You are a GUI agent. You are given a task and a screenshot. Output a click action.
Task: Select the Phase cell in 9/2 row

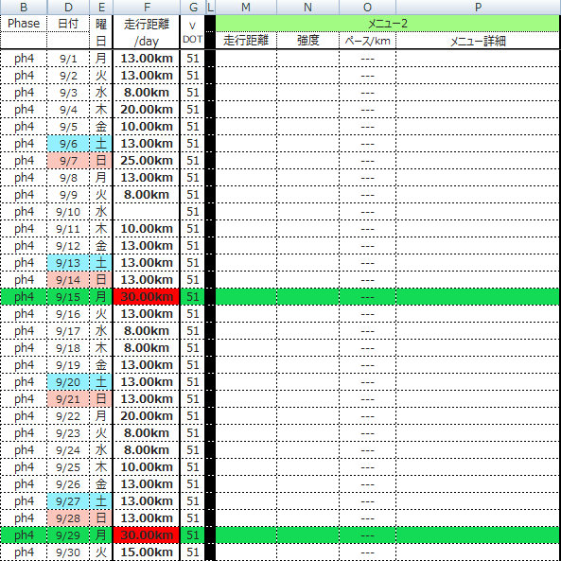[x=24, y=76]
